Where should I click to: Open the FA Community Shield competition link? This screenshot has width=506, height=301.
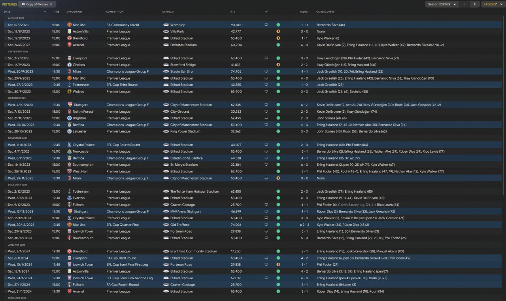(x=123, y=25)
